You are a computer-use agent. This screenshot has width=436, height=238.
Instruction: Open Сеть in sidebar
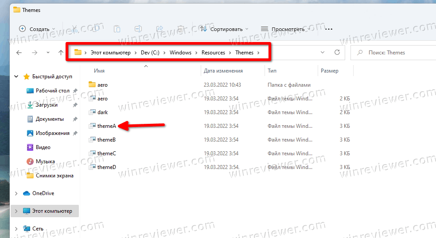tap(33, 229)
